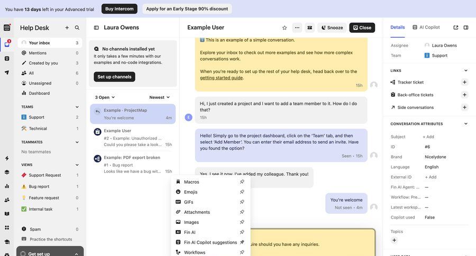Open search in Help Desk header
The image size is (476, 256).
tap(77, 28)
